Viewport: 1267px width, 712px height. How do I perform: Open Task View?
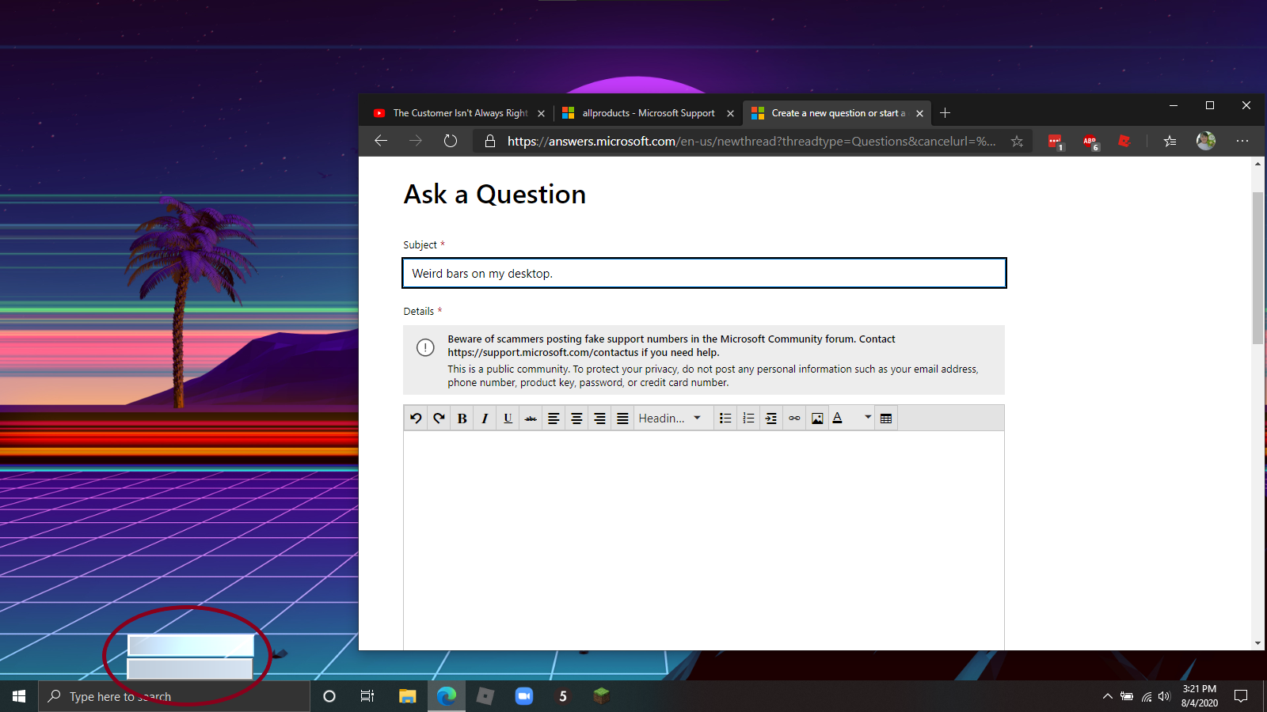(x=367, y=696)
